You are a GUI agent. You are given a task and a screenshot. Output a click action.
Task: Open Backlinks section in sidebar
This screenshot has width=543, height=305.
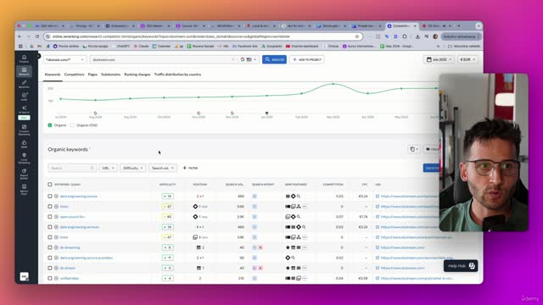click(24, 84)
